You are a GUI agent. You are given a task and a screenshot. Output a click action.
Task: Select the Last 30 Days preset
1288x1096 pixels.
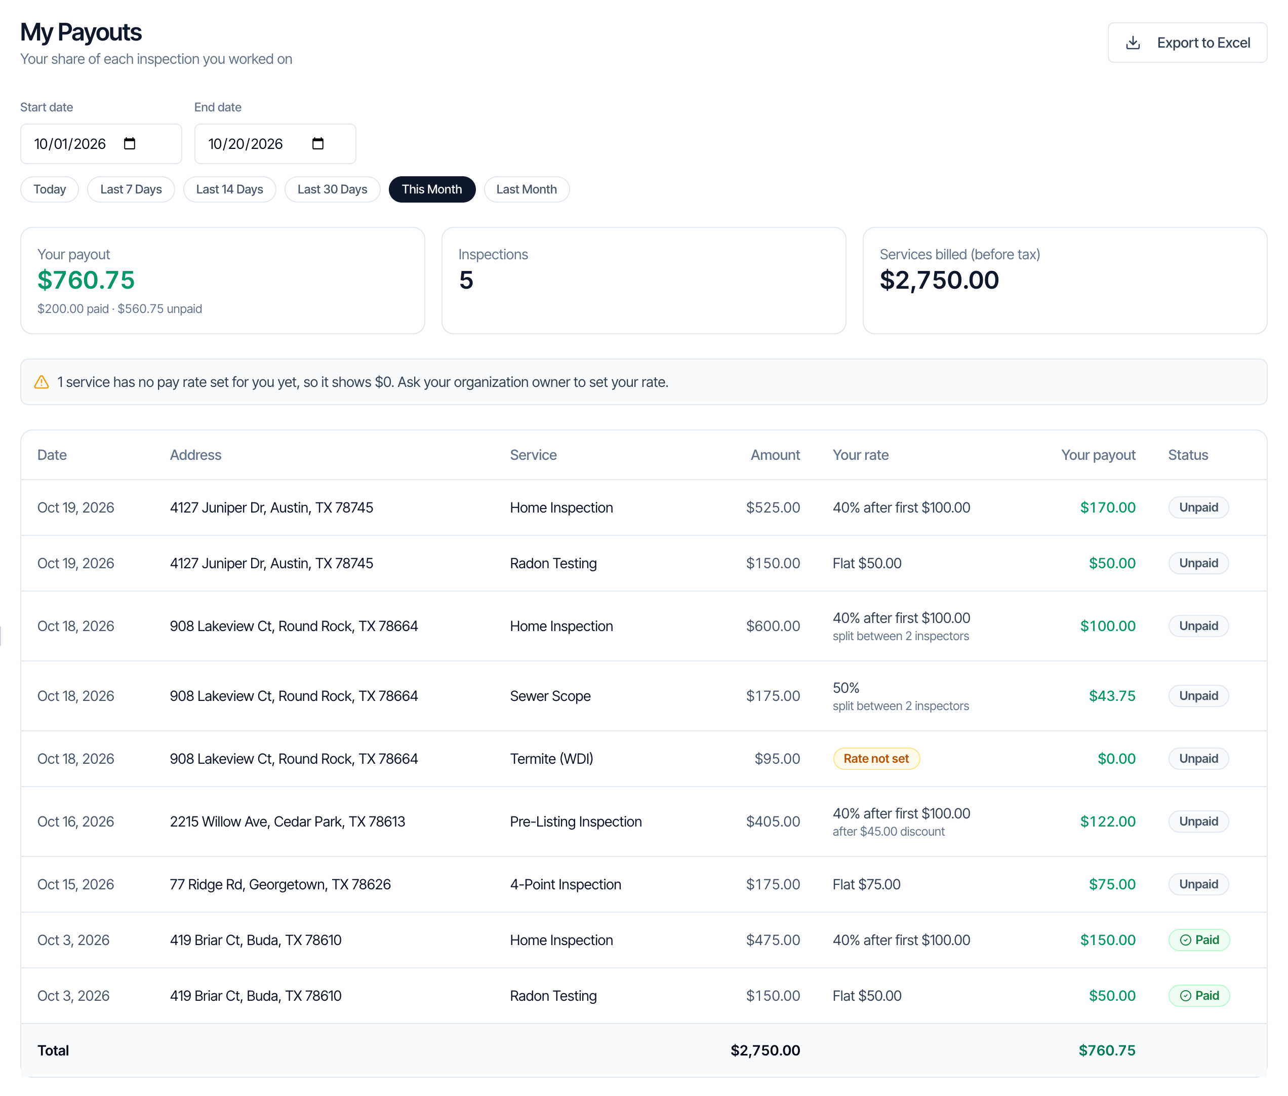(x=332, y=189)
